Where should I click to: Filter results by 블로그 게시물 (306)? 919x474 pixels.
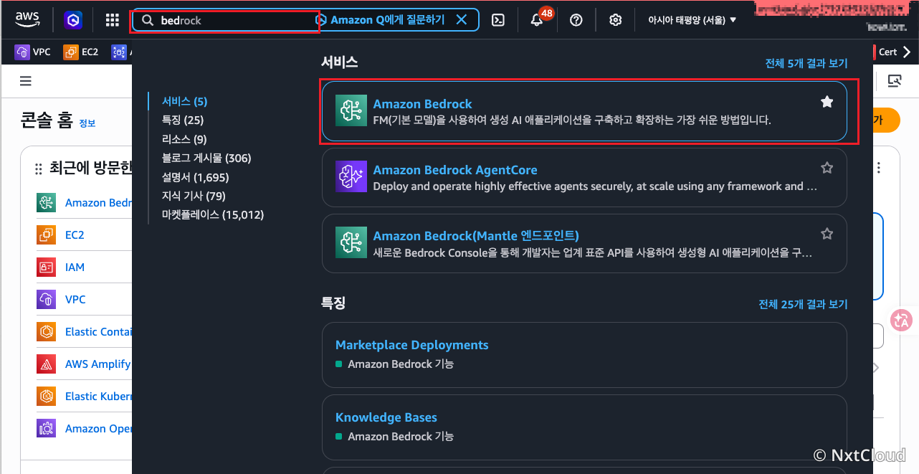point(206,158)
